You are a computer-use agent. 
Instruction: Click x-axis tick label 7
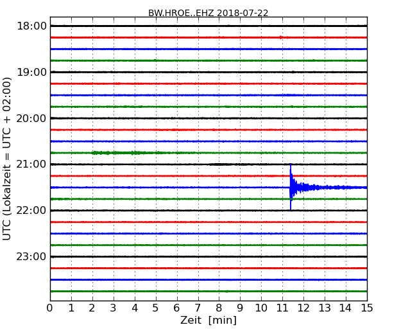[198, 308]
